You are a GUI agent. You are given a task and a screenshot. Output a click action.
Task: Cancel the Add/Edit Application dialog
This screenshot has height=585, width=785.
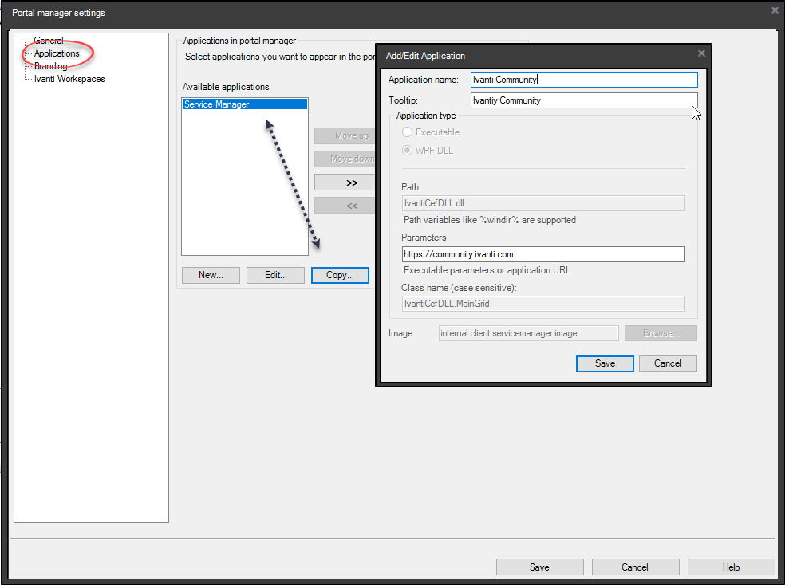pos(668,363)
